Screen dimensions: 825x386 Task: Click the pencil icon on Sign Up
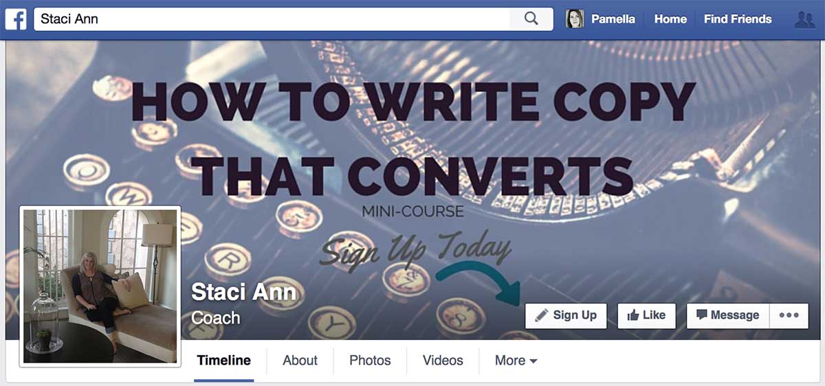tap(542, 315)
